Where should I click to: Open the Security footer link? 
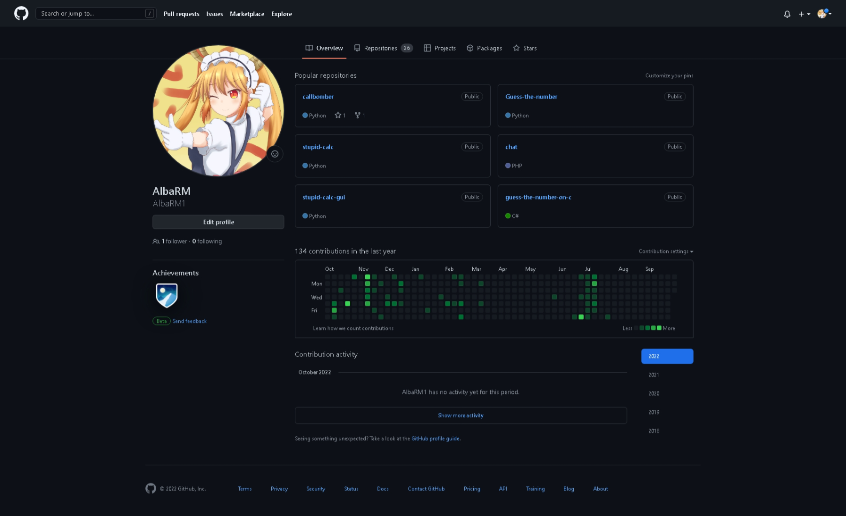[x=316, y=489]
